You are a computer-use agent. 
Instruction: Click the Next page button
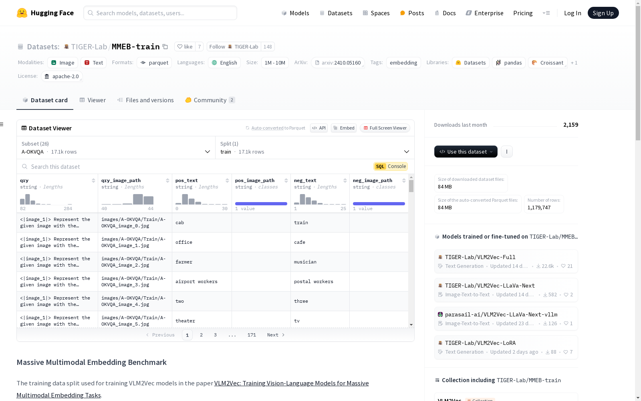click(276, 335)
